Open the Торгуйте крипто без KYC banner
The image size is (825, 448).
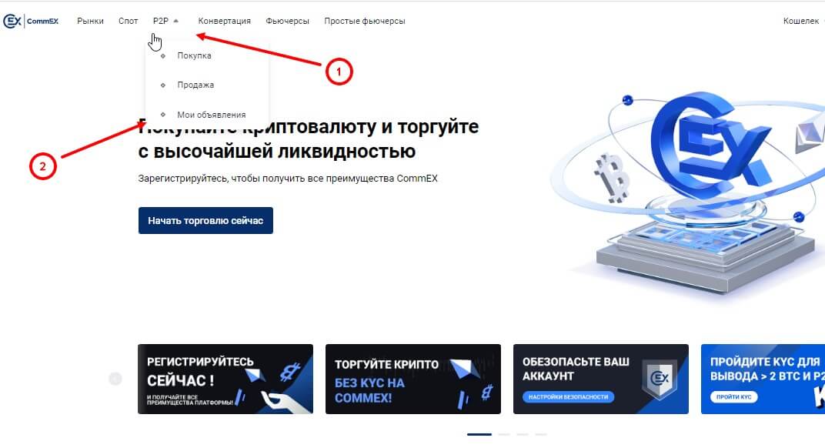click(x=413, y=379)
